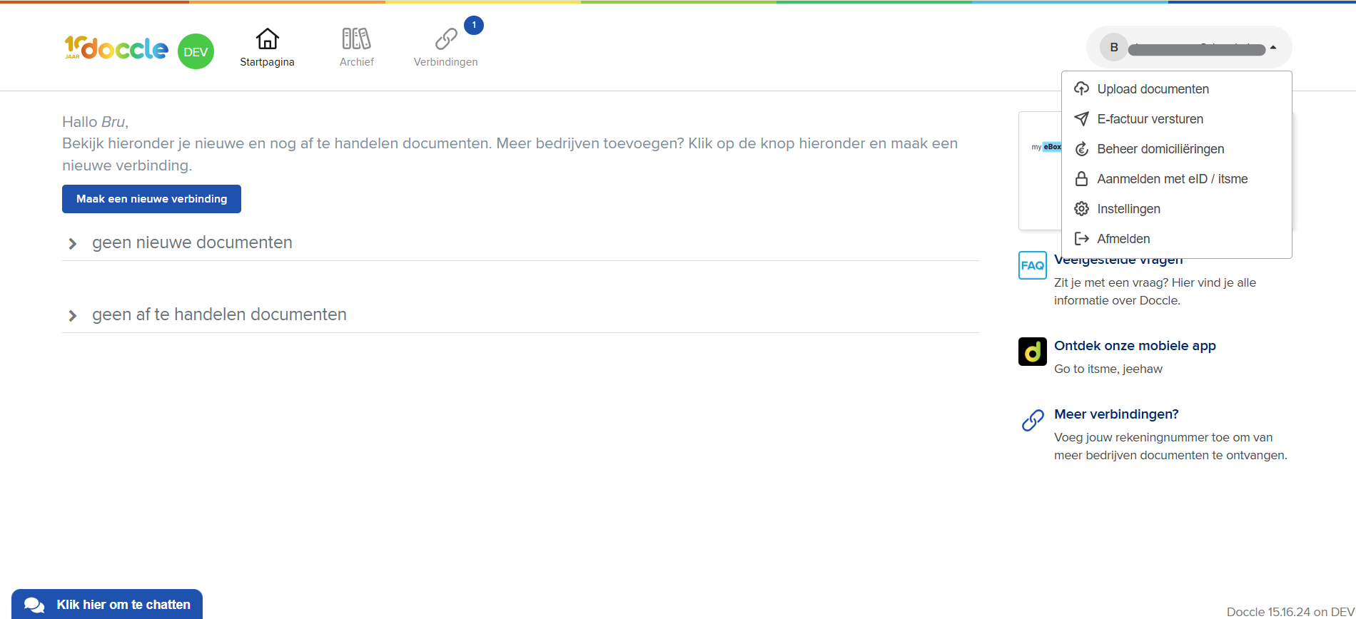
Task: Select Upload documenten menu entry
Action: pos(1177,88)
